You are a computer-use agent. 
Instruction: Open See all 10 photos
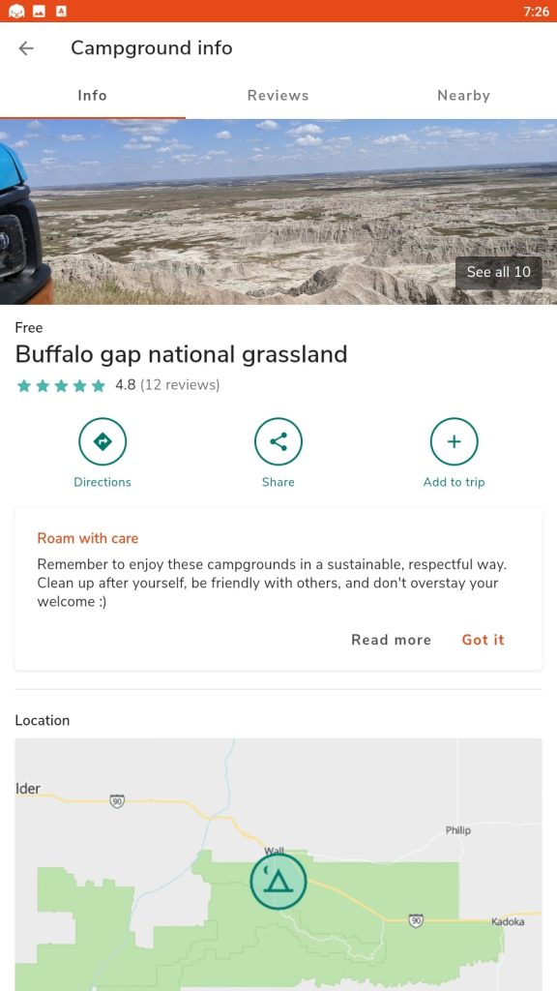498,272
